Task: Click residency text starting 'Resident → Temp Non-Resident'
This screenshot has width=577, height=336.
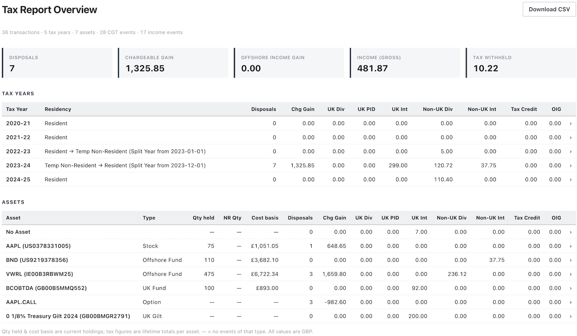Action: point(125,151)
